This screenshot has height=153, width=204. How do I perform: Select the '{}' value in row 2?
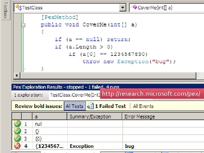pos(37,131)
